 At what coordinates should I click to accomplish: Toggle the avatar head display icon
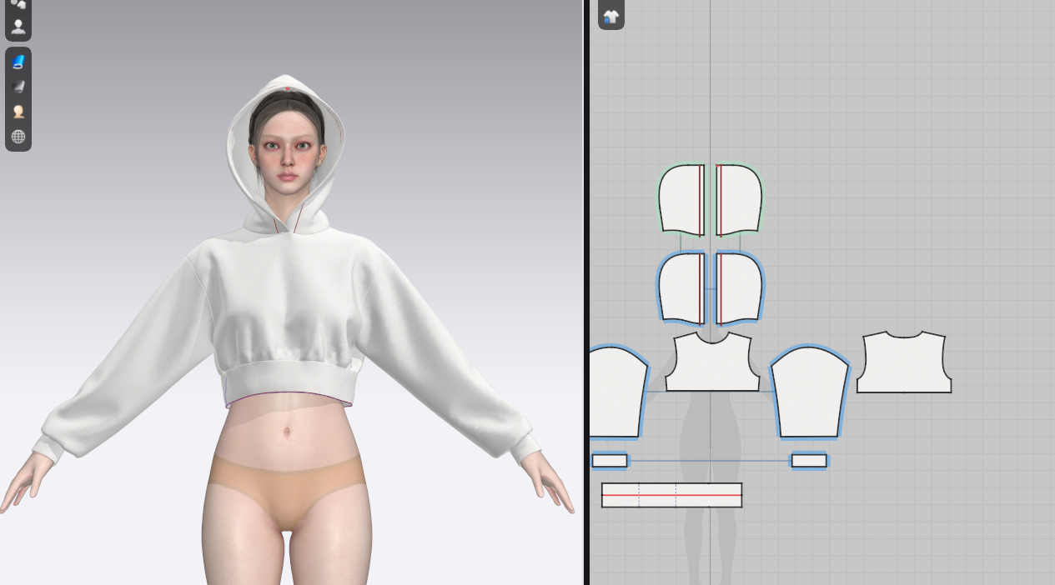coord(18,111)
